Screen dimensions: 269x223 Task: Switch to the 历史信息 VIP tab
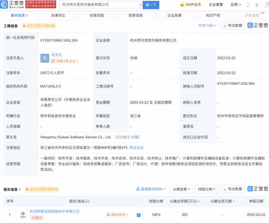pos(252,15)
